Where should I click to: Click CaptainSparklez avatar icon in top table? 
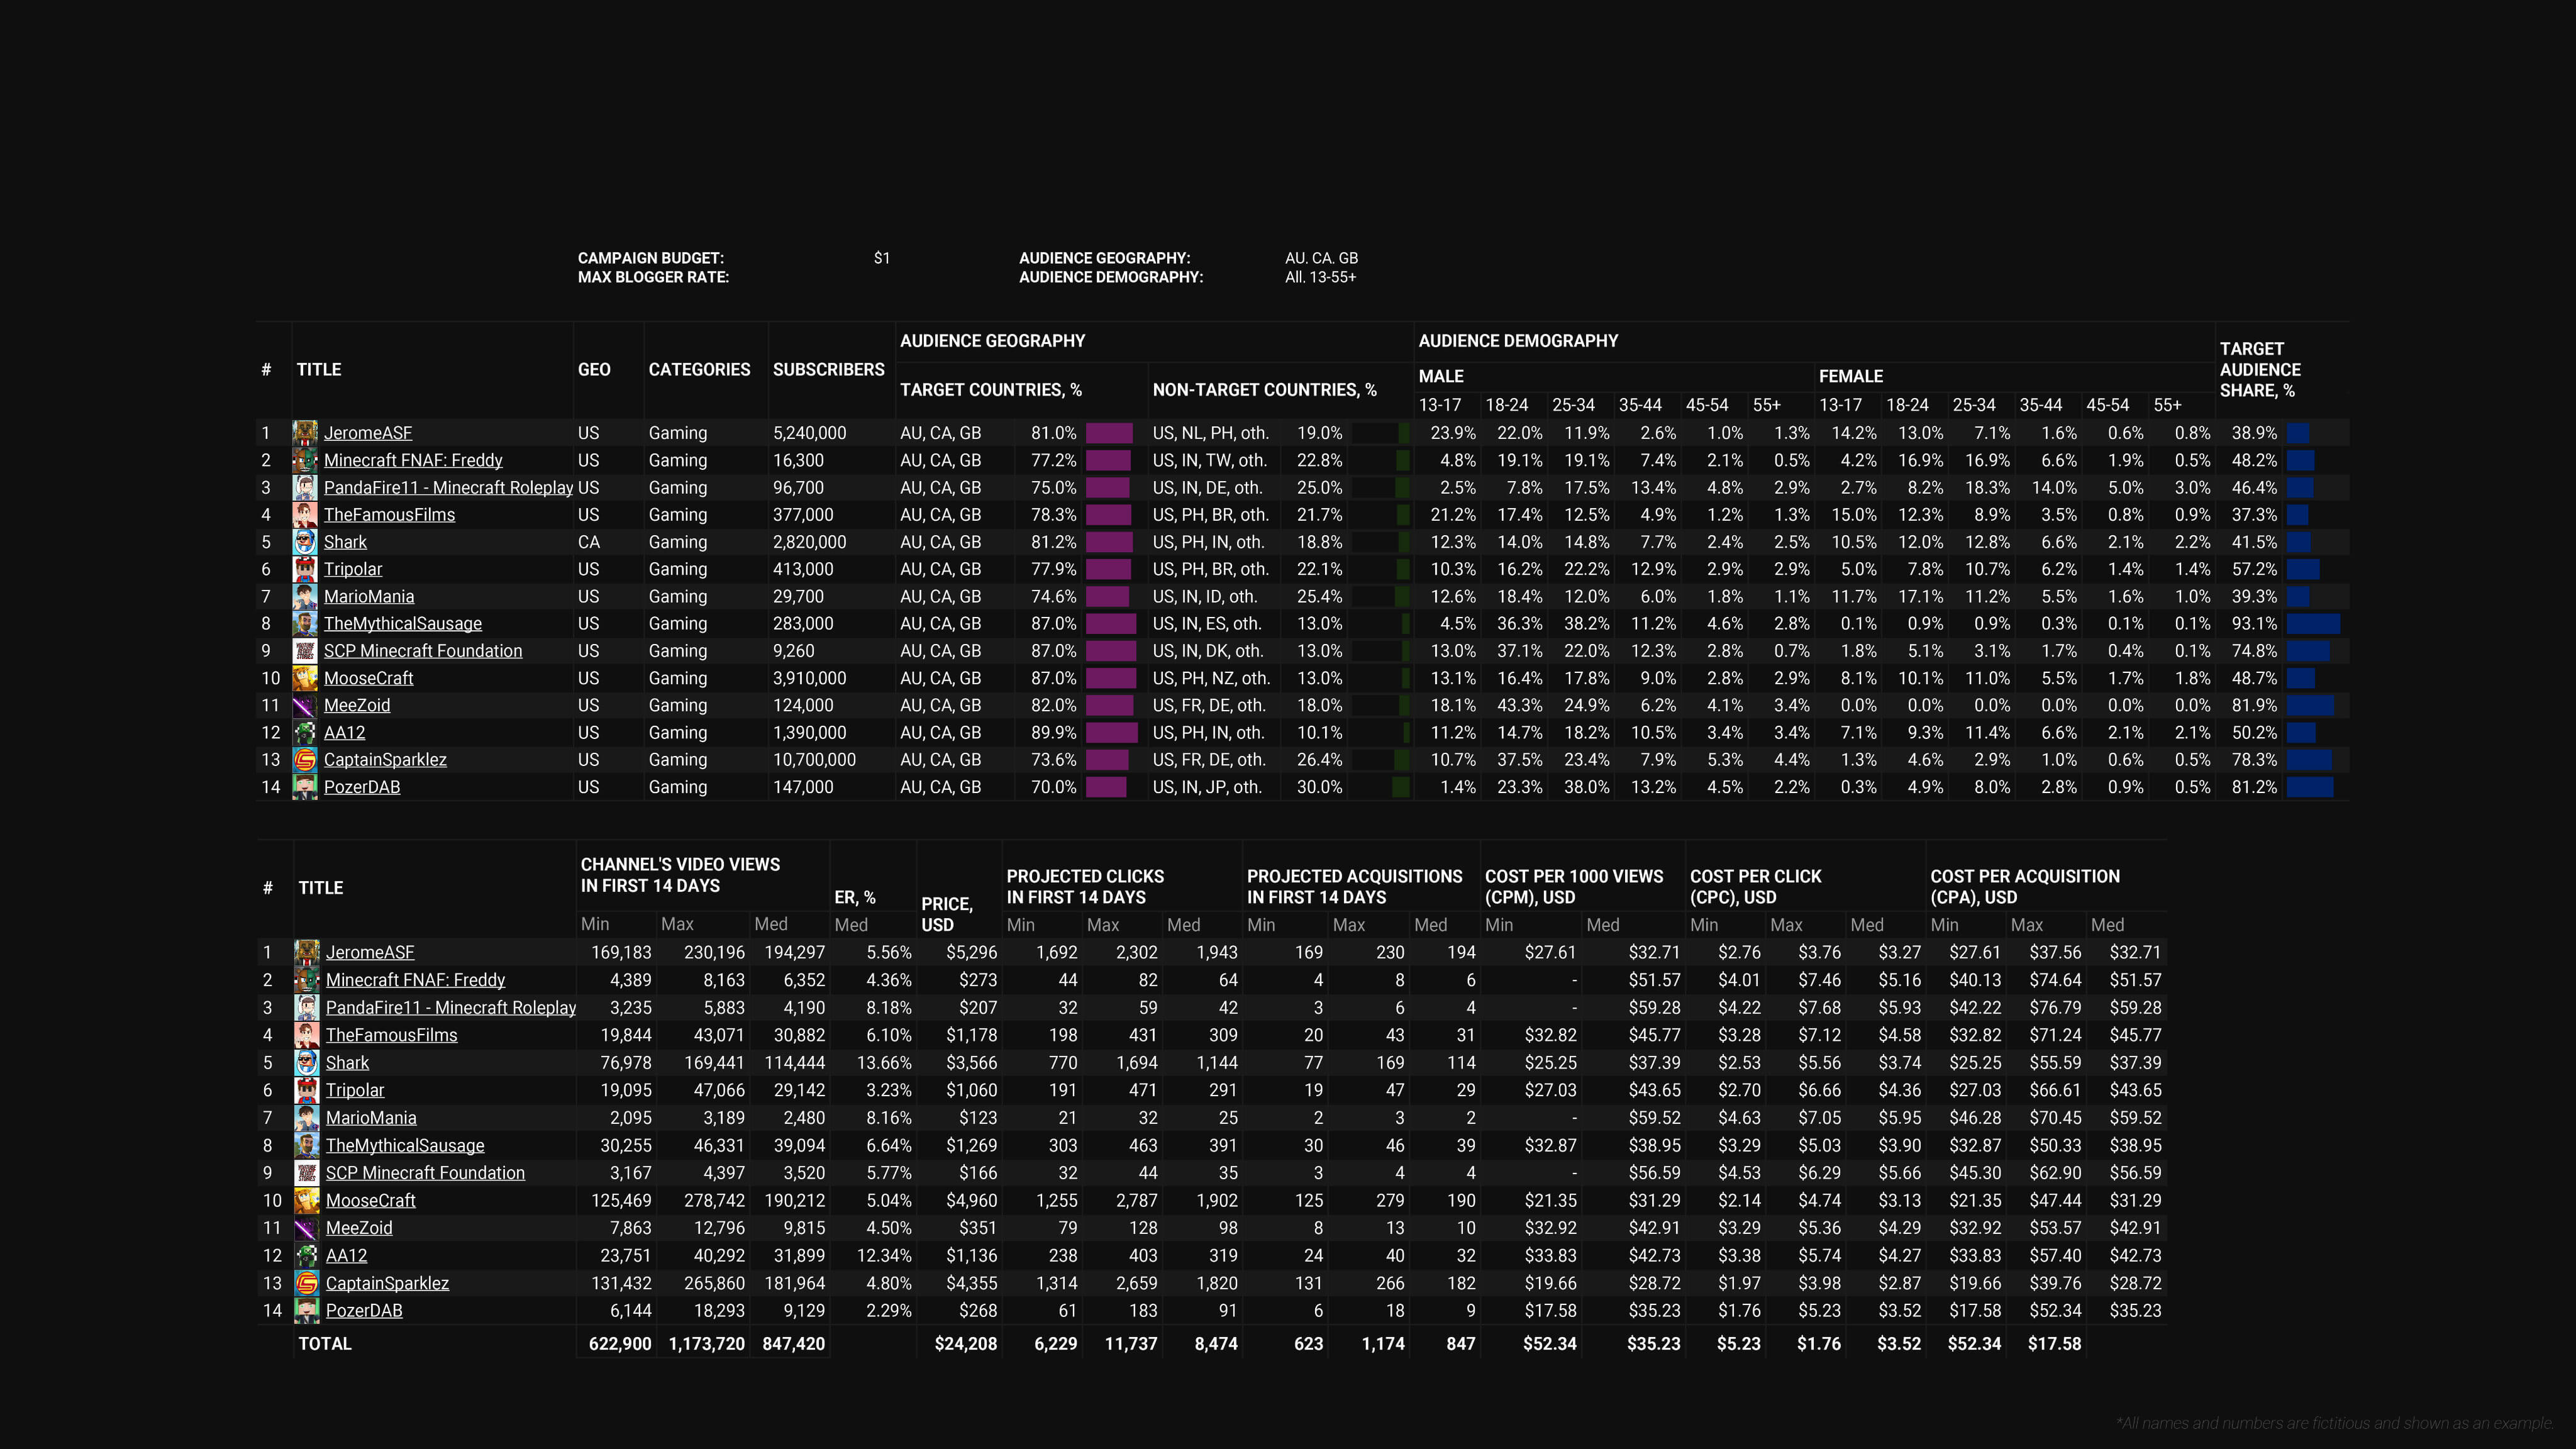coord(305,760)
